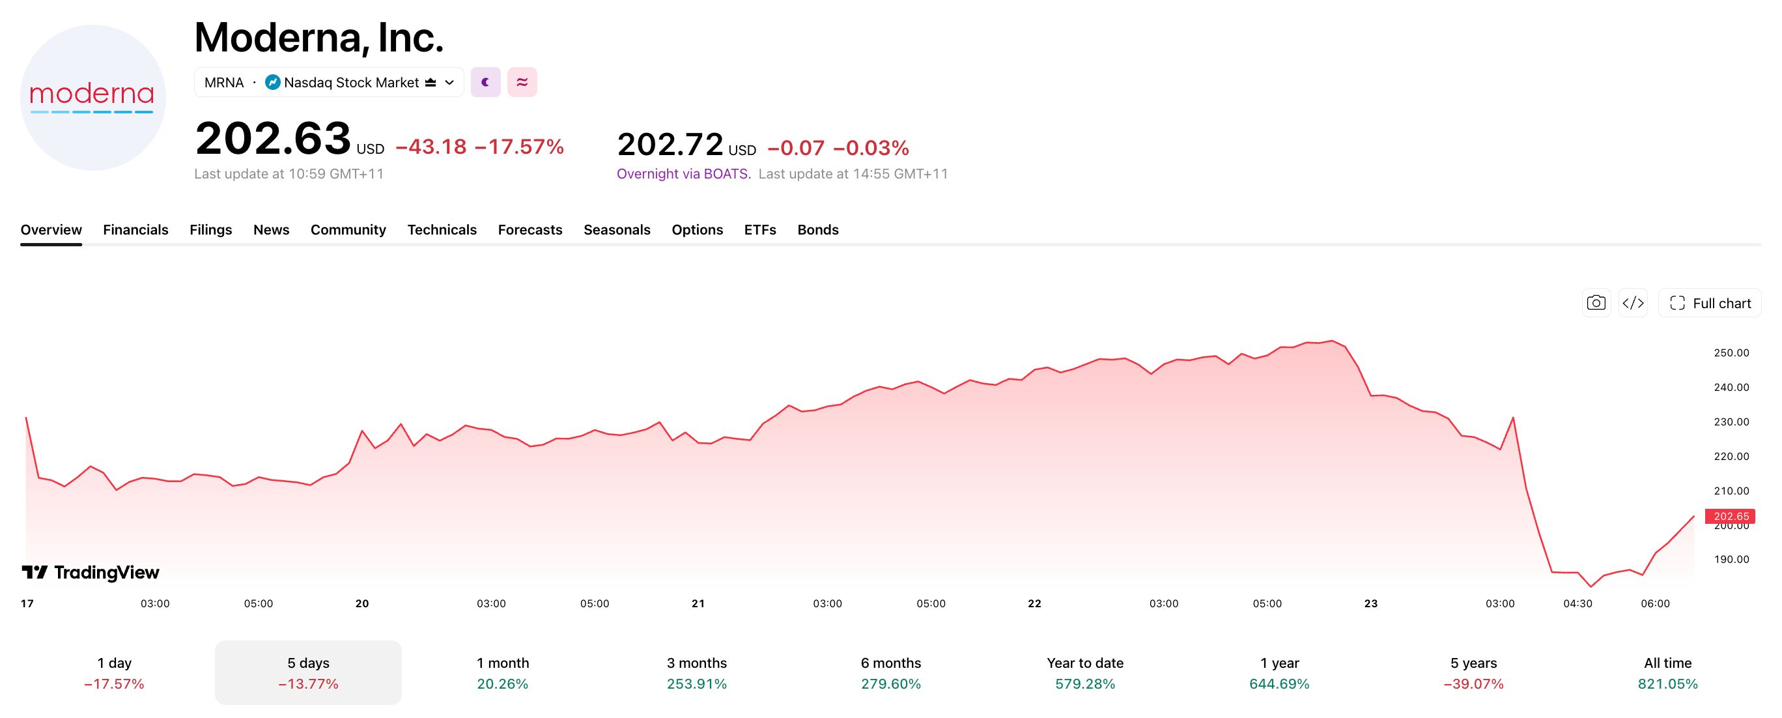Viewport: 1782px width, 718px height.
Task: Click the market status icon after Nasdaq Stock Market
Action: point(431,82)
